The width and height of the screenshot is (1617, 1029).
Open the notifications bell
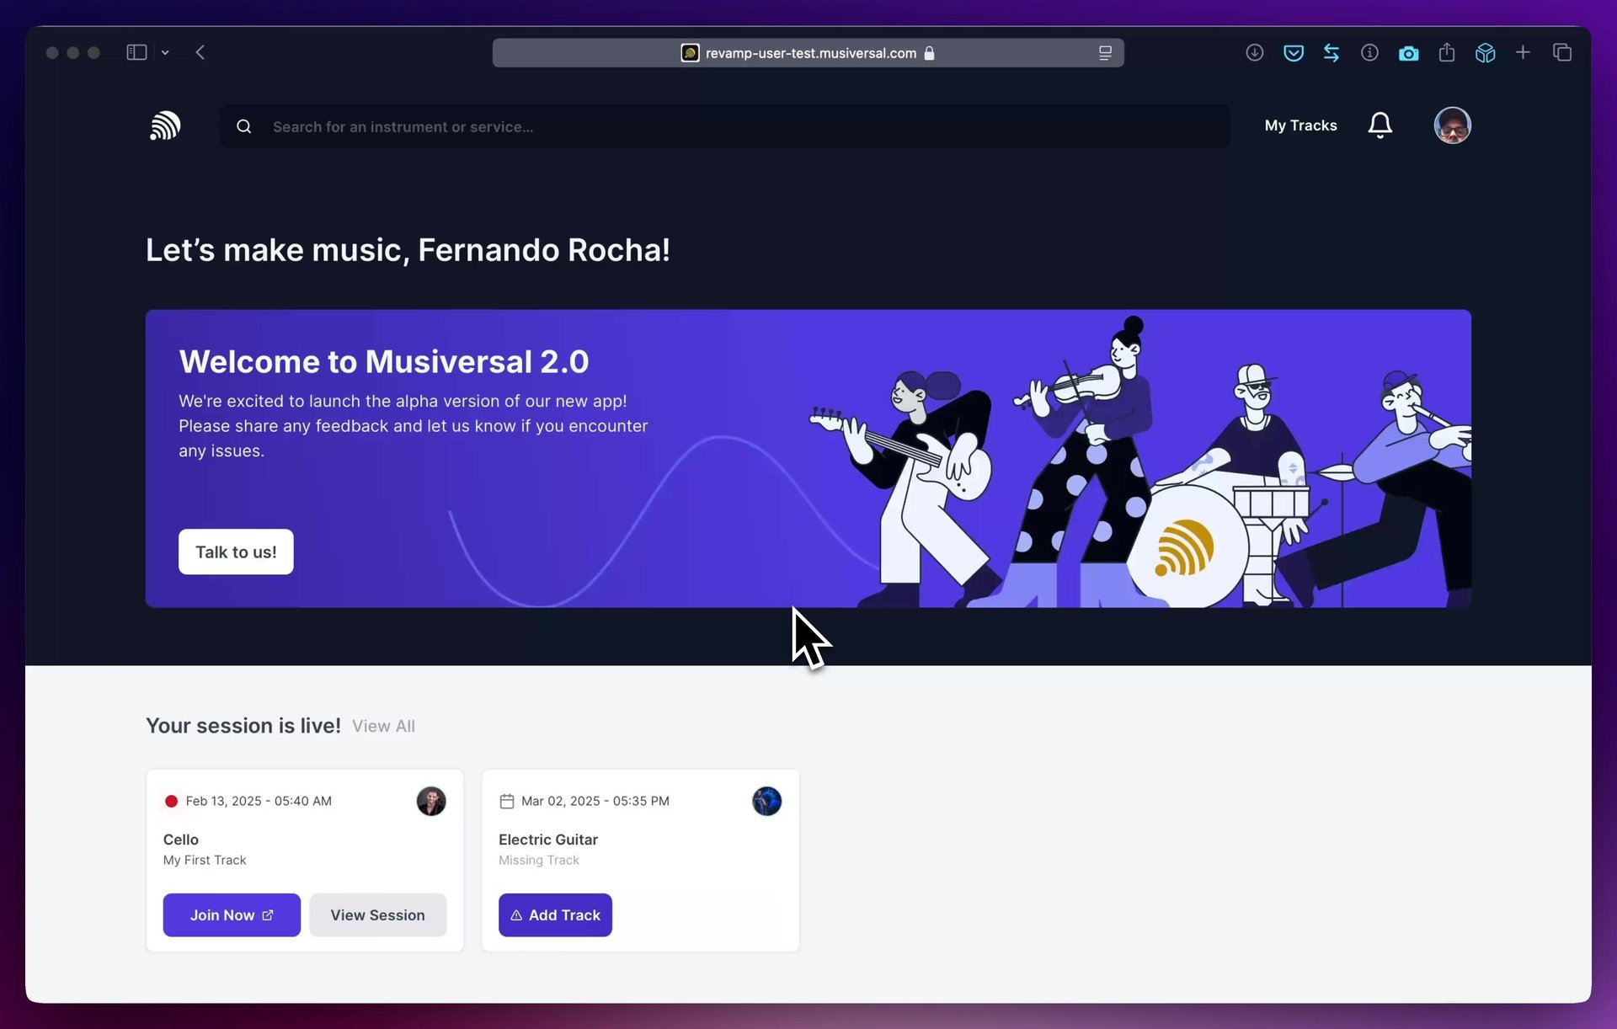[1380, 125]
